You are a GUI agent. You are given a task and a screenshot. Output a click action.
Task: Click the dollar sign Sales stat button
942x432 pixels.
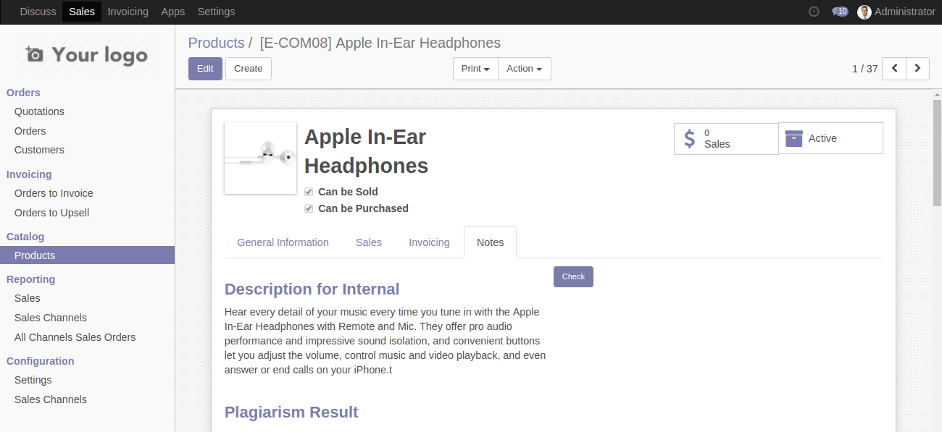click(726, 138)
